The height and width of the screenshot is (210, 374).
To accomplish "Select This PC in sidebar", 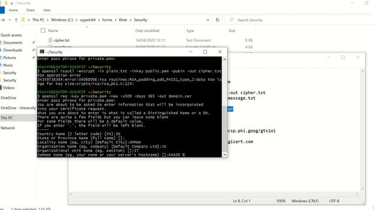I will tap(6, 118).
